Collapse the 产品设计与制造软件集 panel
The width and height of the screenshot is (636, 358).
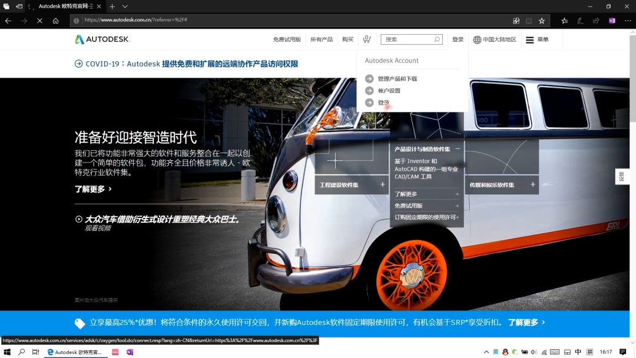[458, 149]
